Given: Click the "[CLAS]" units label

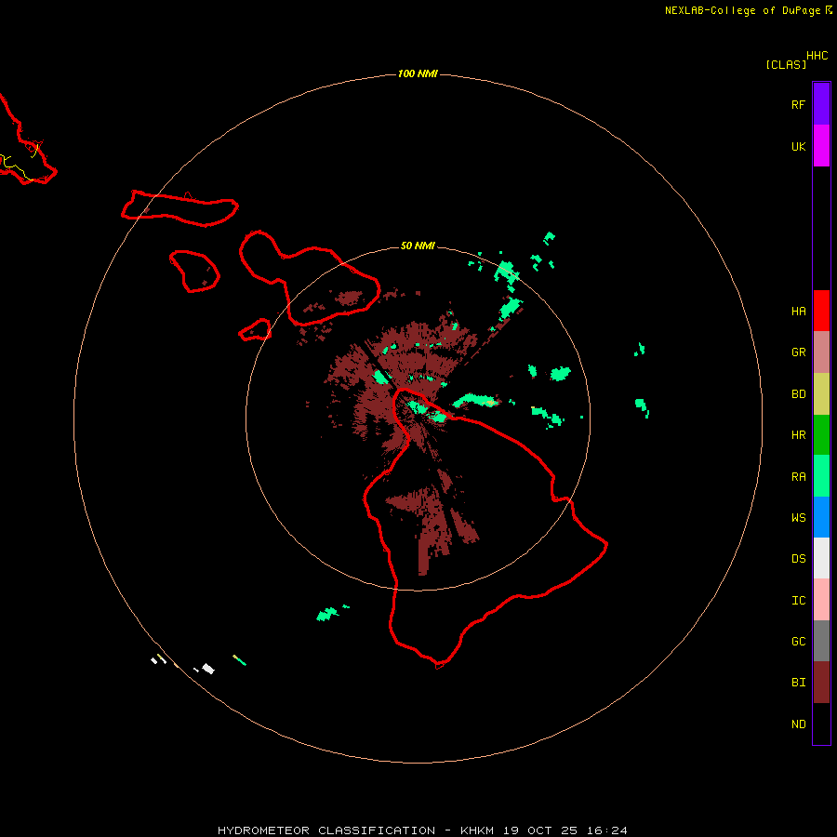Looking at the screenshot, I should click(x=786, y=64).
